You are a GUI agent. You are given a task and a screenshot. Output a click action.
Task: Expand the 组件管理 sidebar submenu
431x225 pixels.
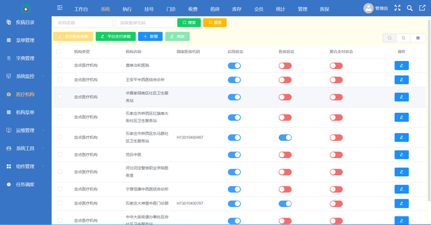[x=26, y=167]
